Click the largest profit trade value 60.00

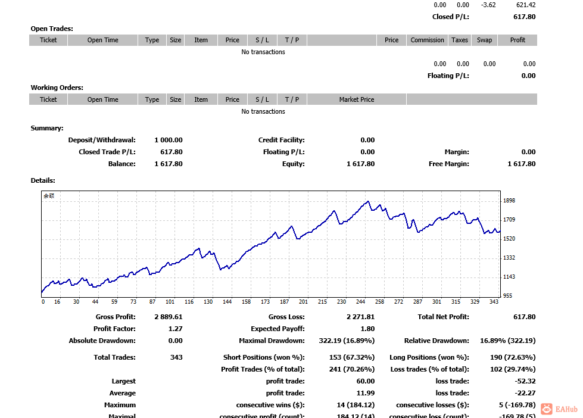point(366,382)
